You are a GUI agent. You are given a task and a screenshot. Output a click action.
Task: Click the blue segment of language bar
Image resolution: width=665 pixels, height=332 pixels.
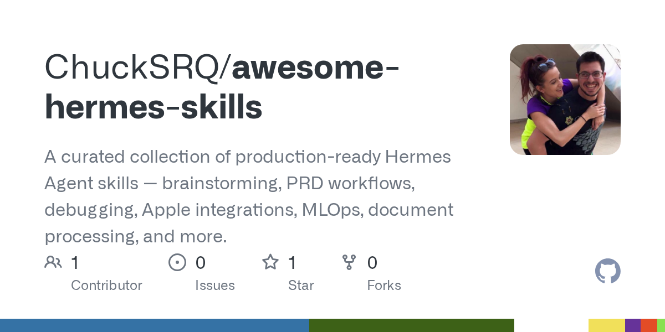[x=154, y=325]
